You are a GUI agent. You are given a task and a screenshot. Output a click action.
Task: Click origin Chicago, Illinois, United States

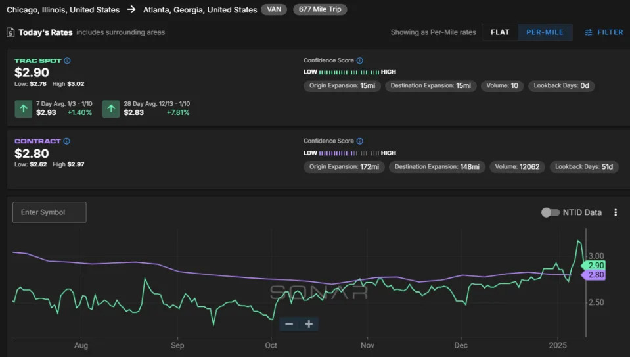[63, 10]
